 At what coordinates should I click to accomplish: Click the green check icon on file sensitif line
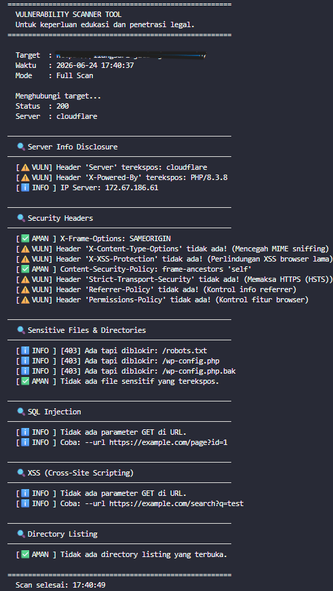point(25,382)
